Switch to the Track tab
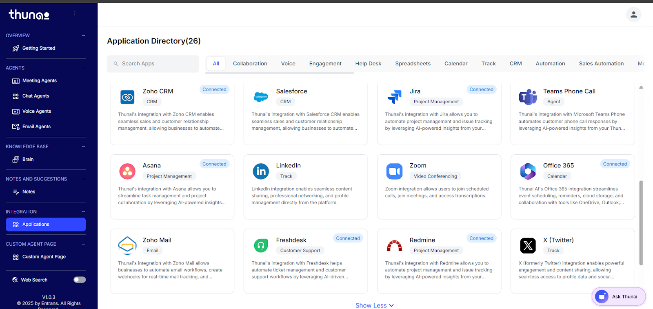This screenshot has height=309, width=653. click(x=489, y=64)
